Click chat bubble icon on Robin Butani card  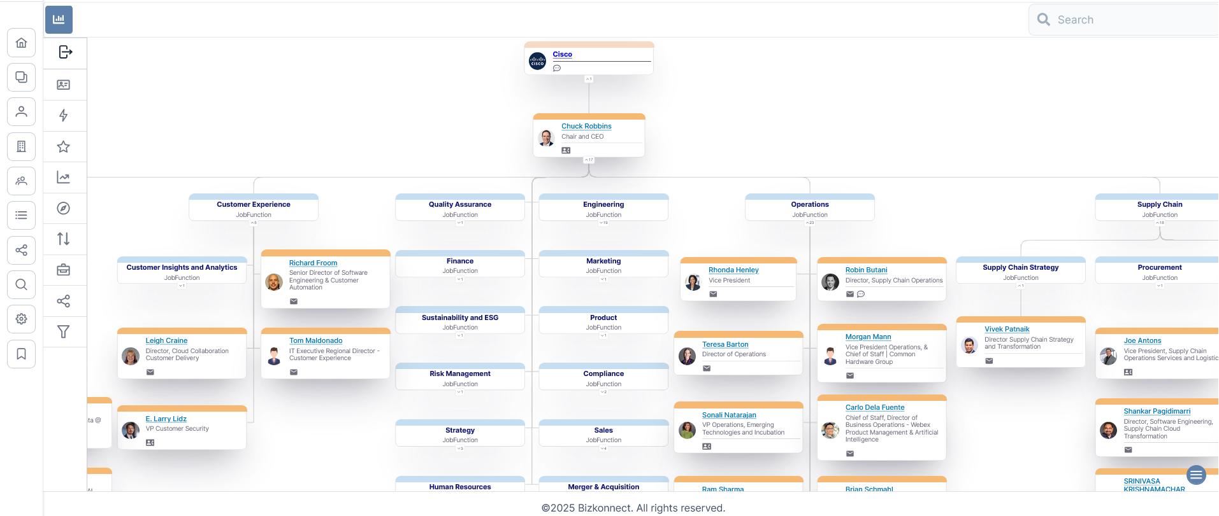click(861, 294)
